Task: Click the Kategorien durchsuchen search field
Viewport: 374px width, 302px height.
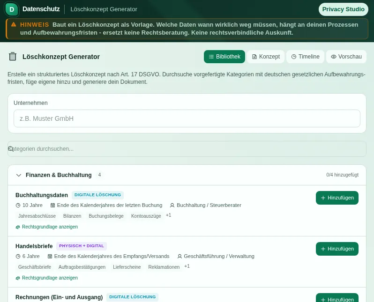Action: click(187, 149)
